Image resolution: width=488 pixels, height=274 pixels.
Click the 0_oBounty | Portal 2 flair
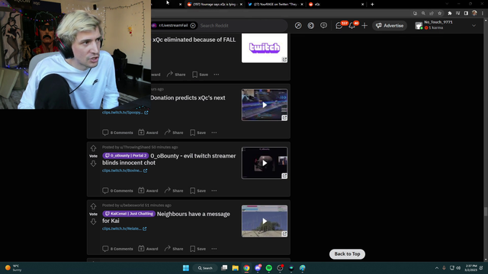pos(125,155)
